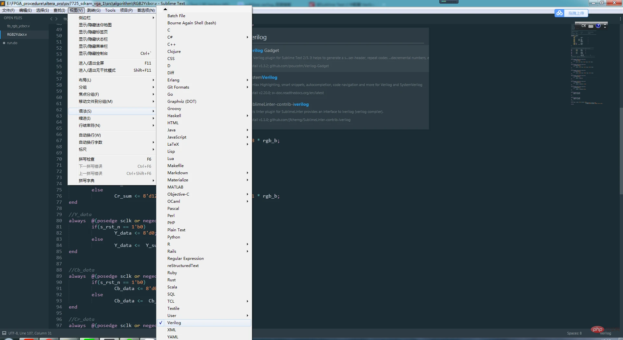Open the Tools menu in menu bar

point(110,10)
